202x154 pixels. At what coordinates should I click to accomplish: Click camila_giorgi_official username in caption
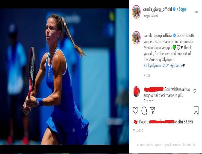(158, 35)
